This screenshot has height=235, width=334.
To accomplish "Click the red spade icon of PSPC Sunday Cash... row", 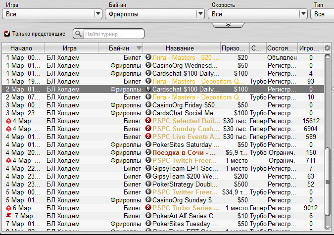I will [x=8, y=129].
